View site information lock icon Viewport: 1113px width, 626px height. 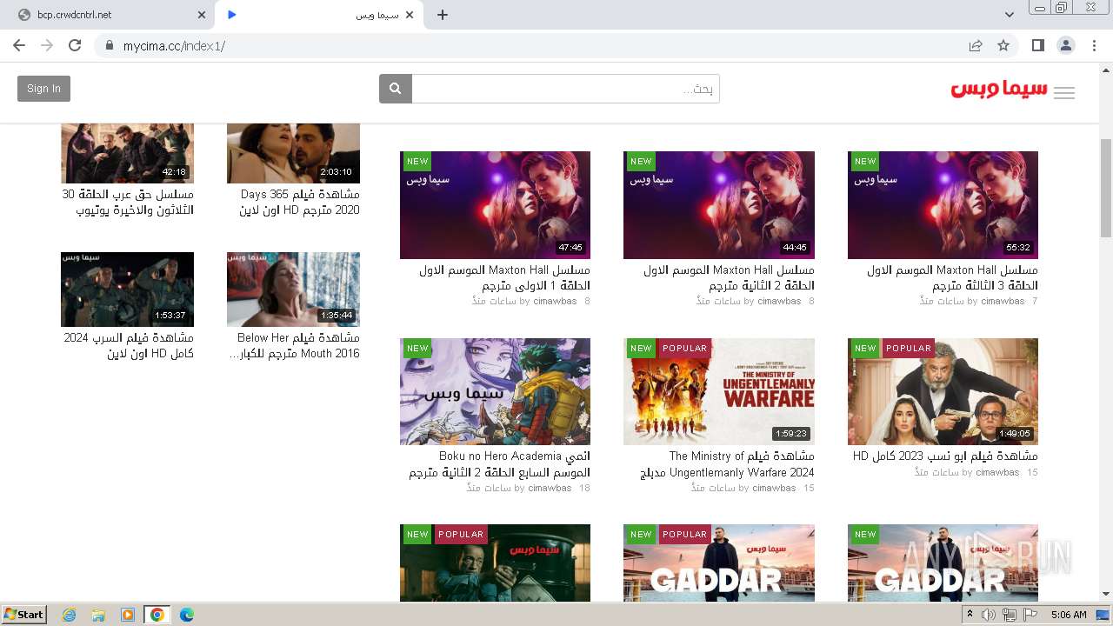[110, 45]
